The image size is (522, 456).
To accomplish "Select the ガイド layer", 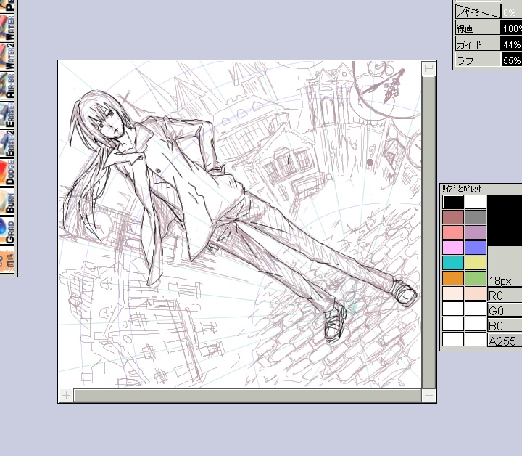I will click(477, 44).
